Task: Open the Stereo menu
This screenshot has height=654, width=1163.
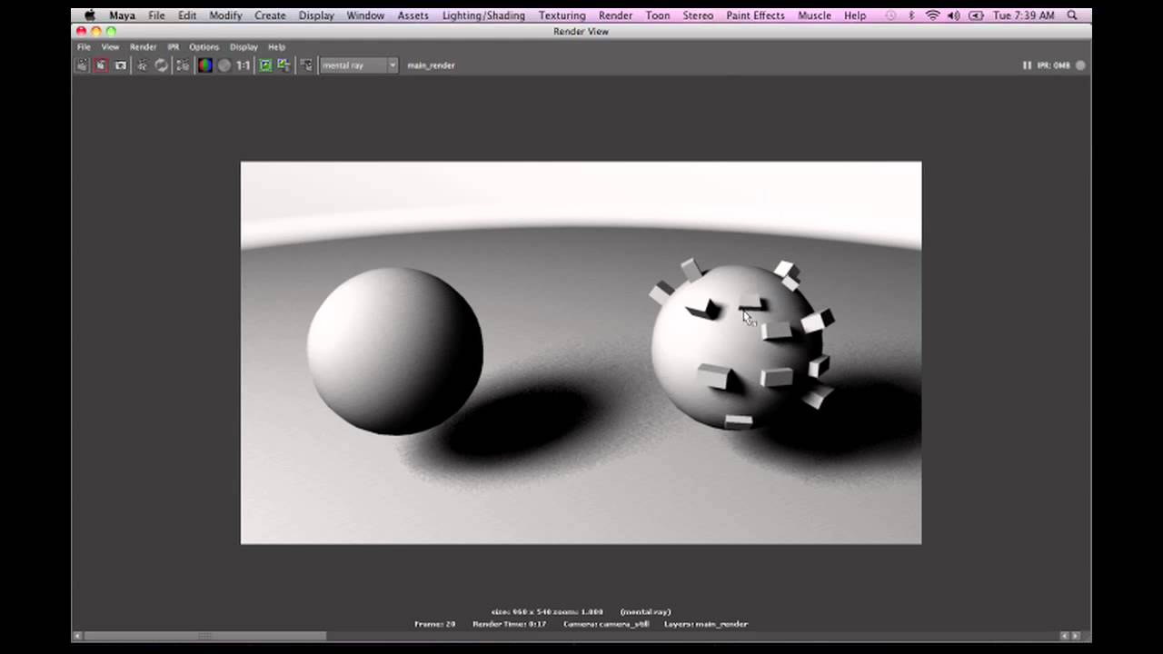Action: 698,15
